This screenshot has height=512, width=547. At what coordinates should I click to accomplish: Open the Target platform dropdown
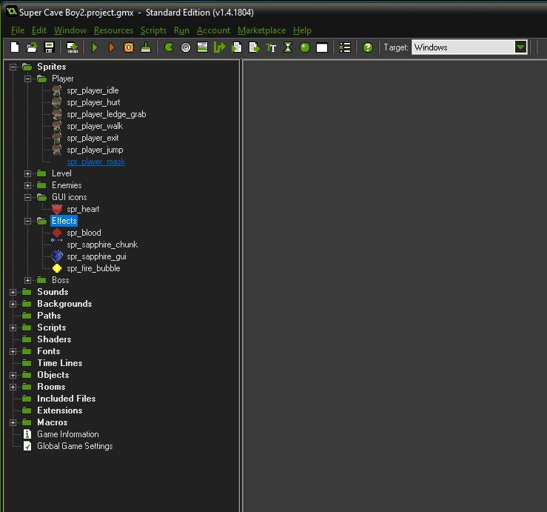520,47
